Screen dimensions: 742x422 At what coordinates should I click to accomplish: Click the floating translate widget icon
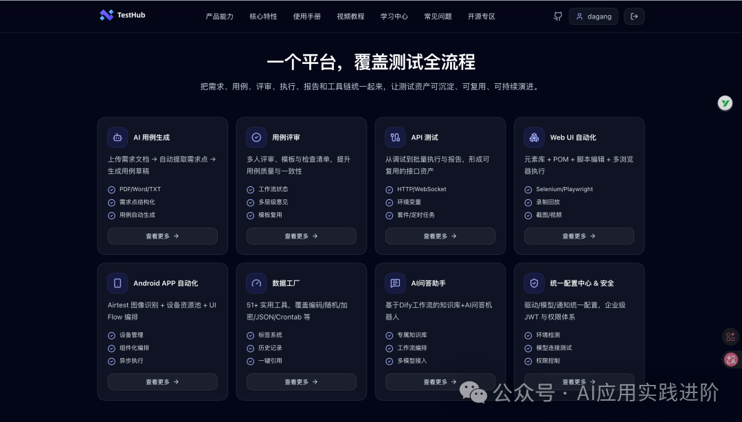731,359
